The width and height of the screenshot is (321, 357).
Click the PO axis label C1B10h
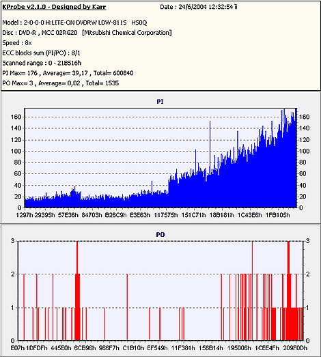pyautogui.click(x=133, y=348)
